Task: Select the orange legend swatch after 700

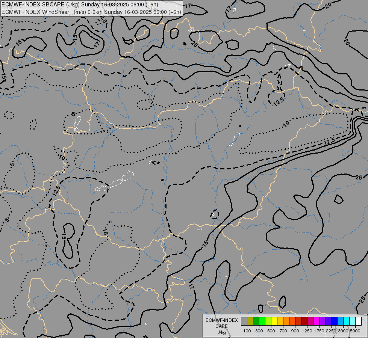Action: coord(286,321)
